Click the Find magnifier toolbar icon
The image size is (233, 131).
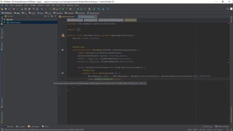click(34, 9)
